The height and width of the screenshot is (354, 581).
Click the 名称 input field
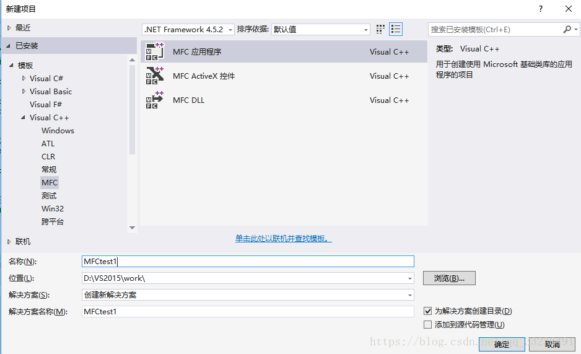[x=248, y=262]
